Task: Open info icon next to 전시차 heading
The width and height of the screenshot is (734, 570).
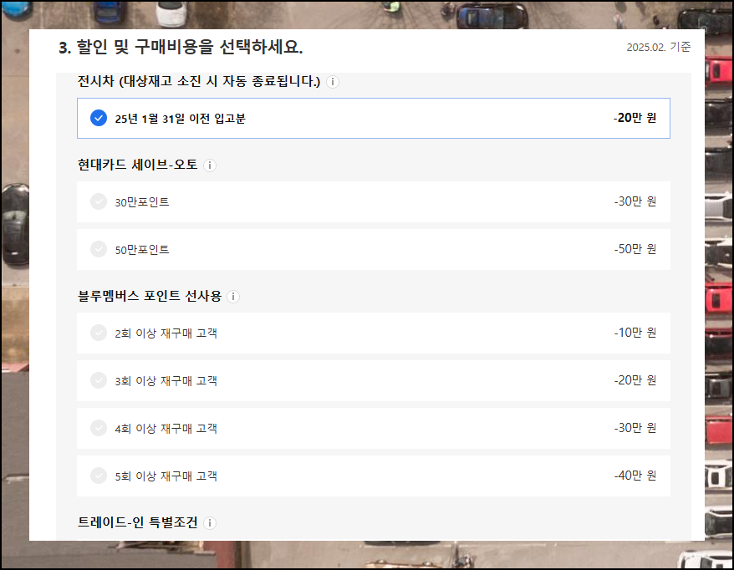Action: click(x=333, y=82)
